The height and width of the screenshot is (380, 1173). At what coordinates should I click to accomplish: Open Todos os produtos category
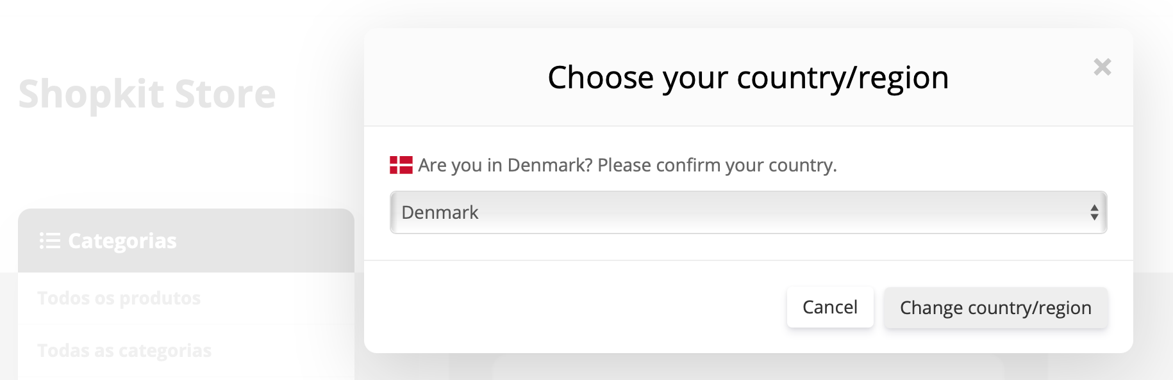click(119, 298)
